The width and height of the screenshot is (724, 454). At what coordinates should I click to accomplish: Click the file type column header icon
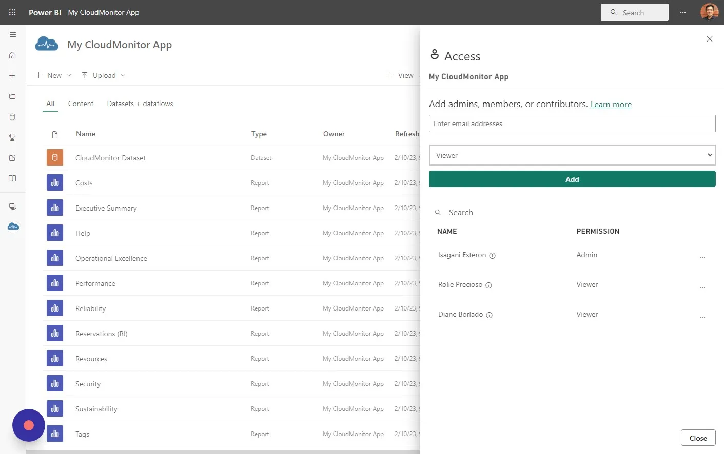[55, 135]
